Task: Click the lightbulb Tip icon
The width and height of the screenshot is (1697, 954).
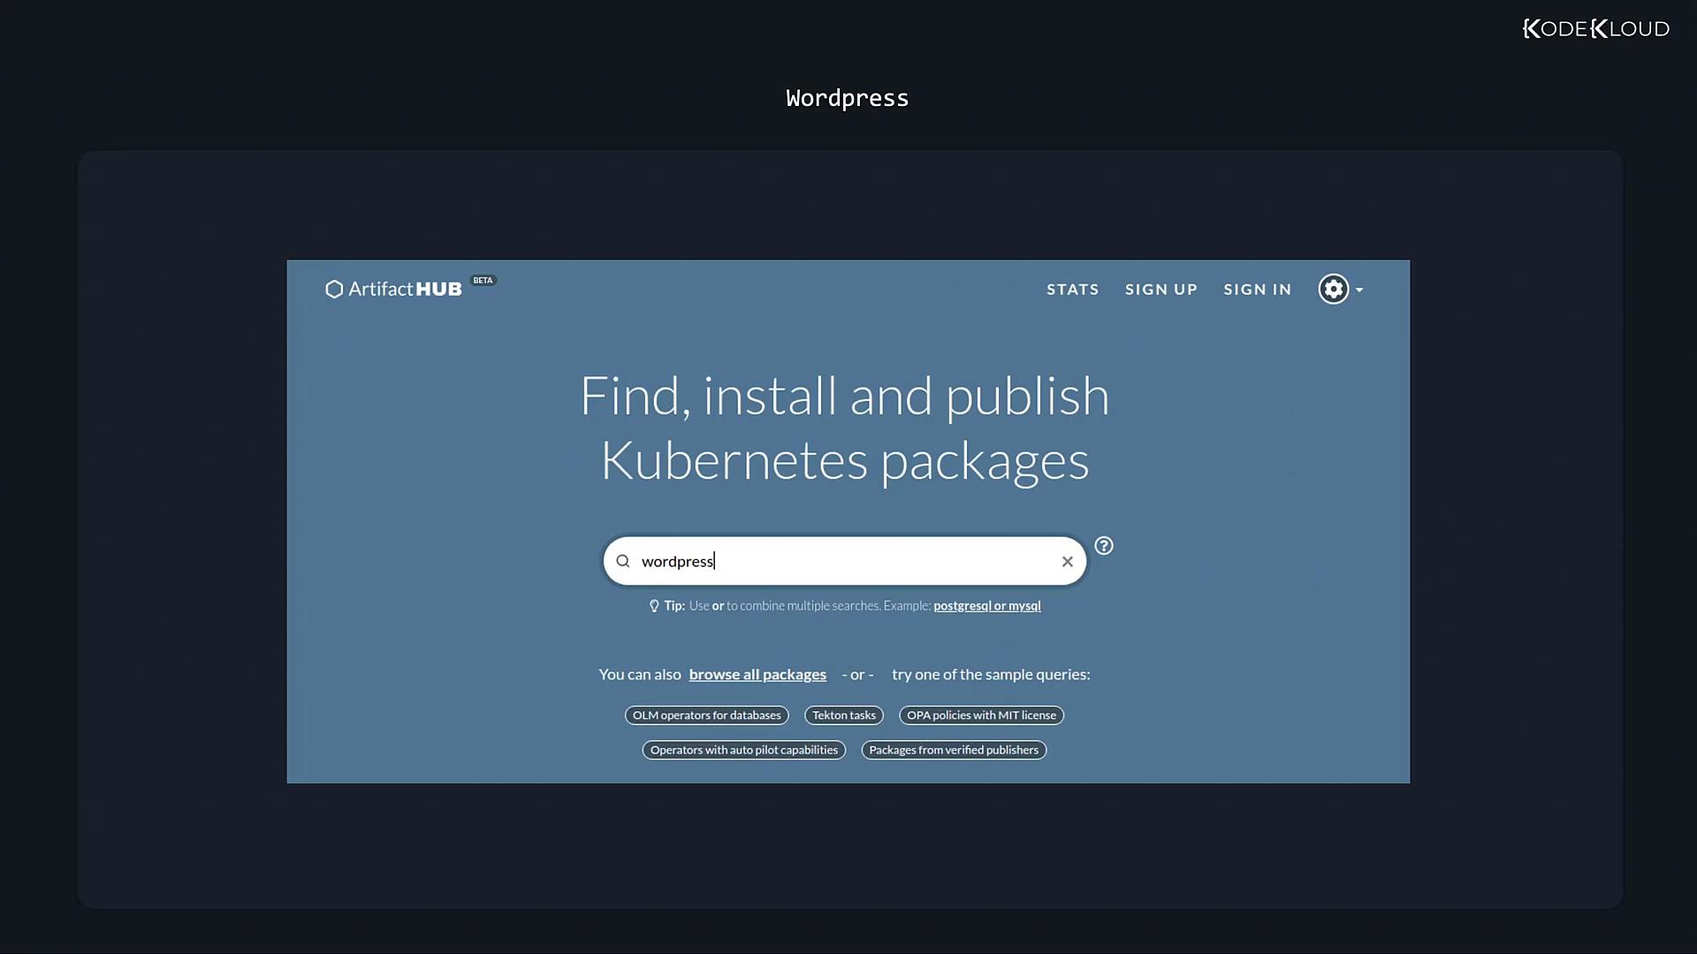Action: (x=654, y=606)
